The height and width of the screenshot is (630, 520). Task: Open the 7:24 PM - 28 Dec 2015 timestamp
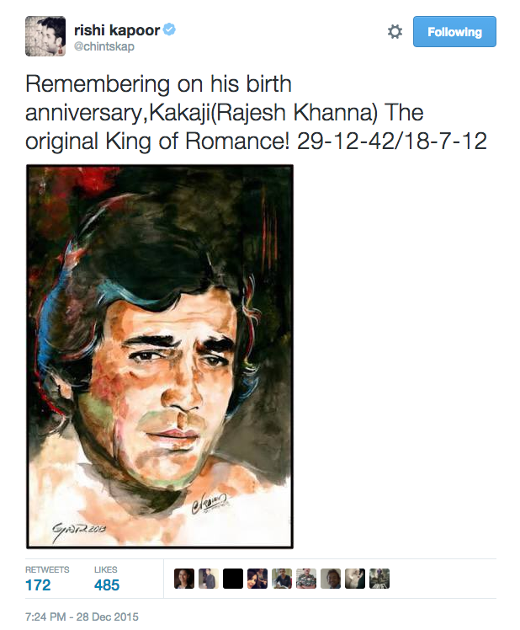click(x=81, y=617)
